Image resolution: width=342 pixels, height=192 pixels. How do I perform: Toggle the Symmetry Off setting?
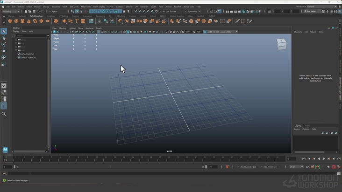pos(194,11)
